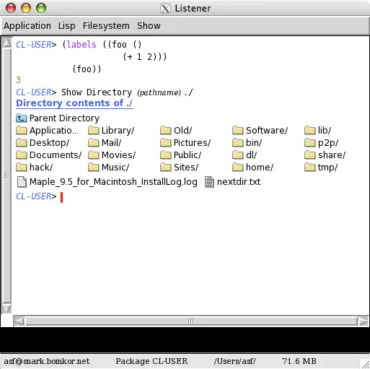Click the horizontal scrollbar right arrow
The image size is (370, 369).
click(363, 321)
